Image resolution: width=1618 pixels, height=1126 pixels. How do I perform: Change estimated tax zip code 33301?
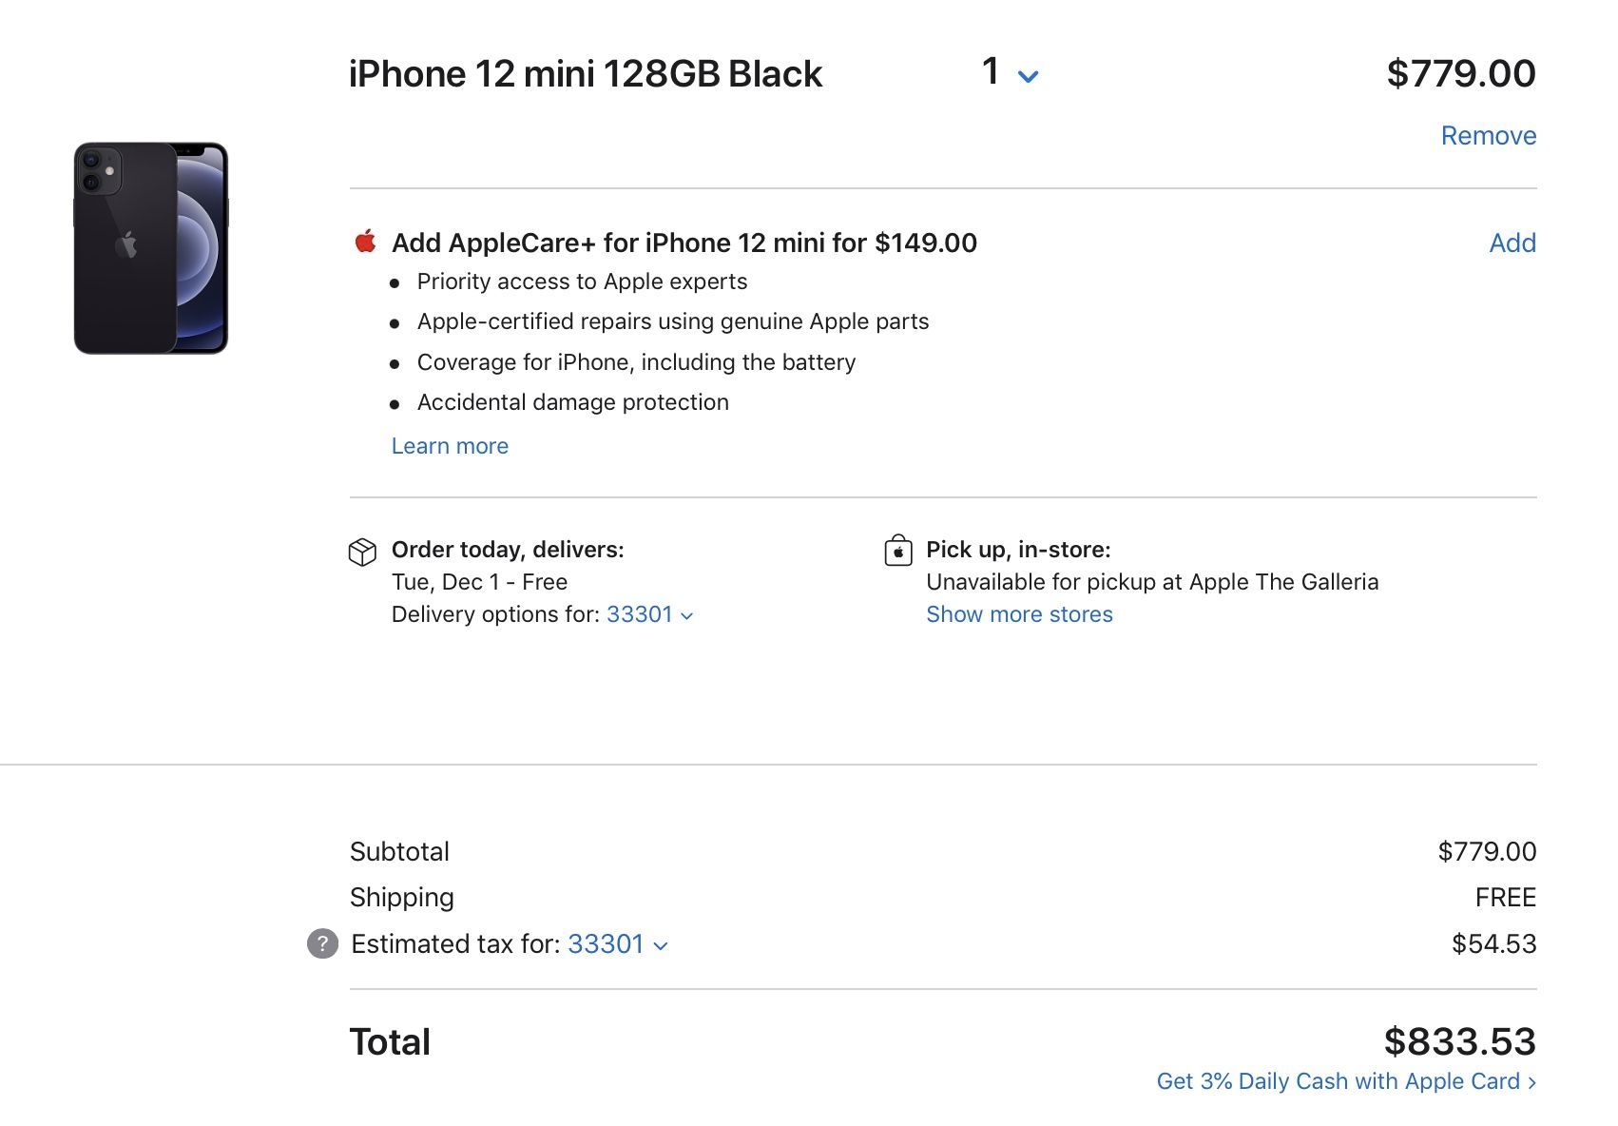[618, 943]
